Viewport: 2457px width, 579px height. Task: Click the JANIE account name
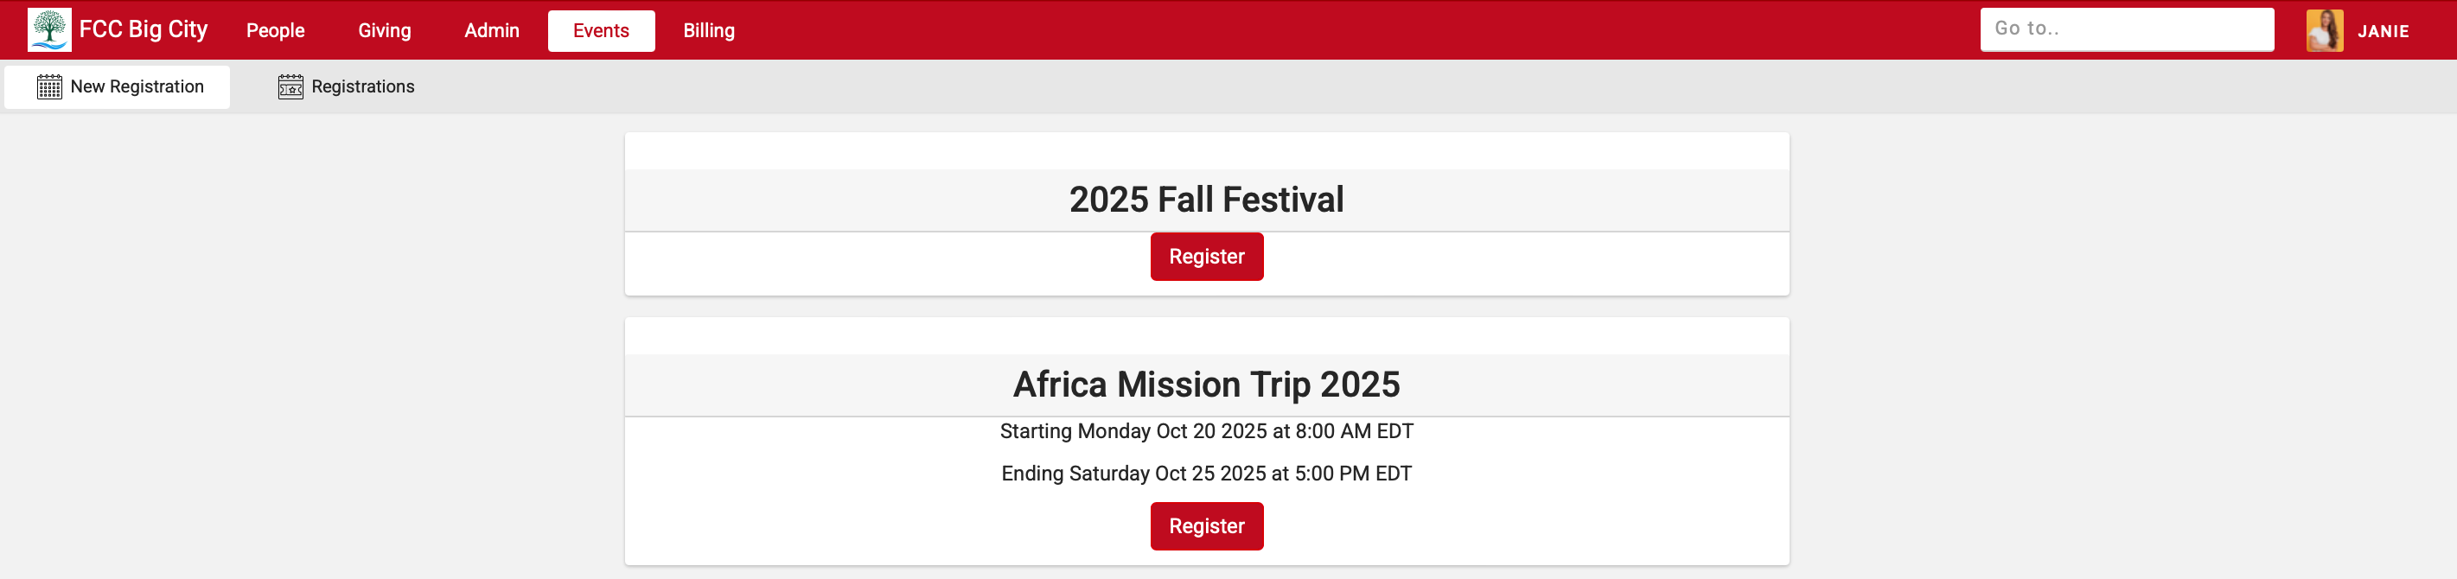click(x=2384, y=29)
